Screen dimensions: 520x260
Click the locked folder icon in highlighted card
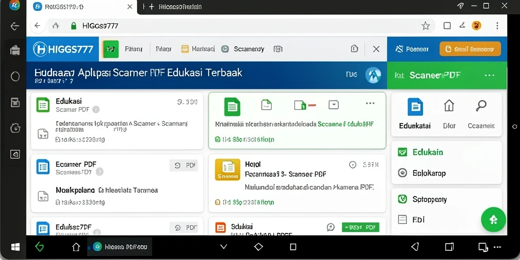point(300,105)
